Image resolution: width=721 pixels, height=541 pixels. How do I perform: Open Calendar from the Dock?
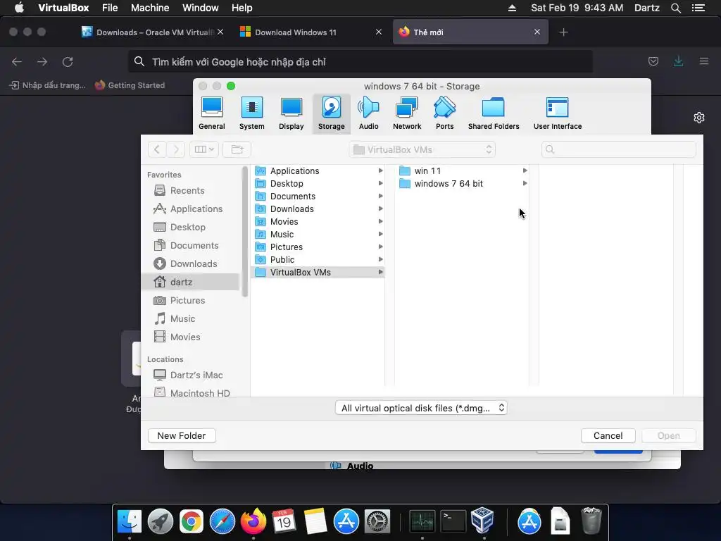click(284, 521)
